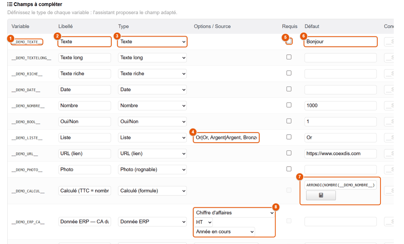Expand the Photo (rognable) type dropdown
Screen dimensions: 404x244
coord(152,170)
